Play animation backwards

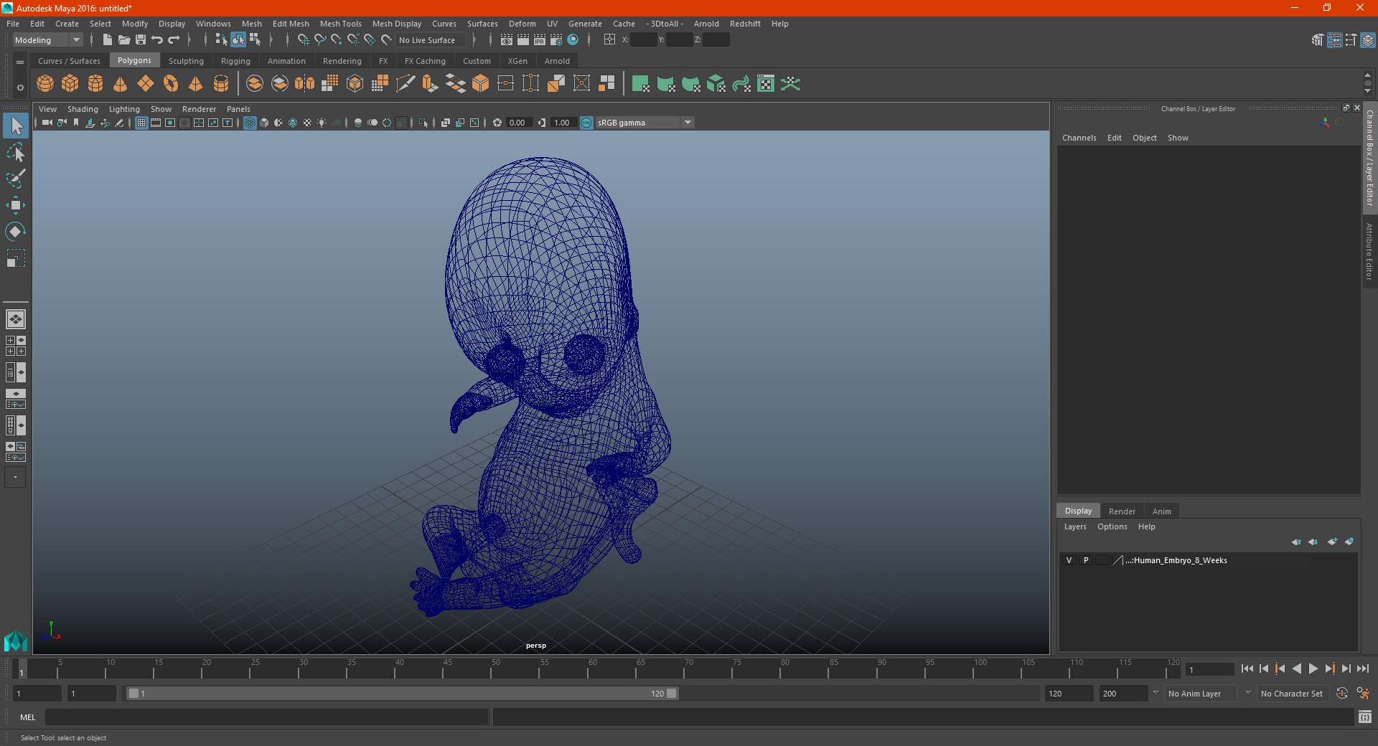point(1296,669)
